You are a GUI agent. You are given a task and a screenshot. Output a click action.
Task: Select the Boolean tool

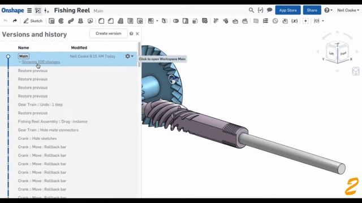(176, 21)
